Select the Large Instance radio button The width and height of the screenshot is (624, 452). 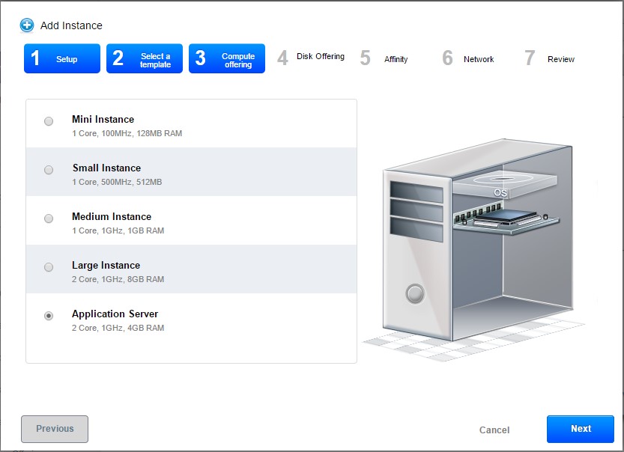coord(49,267)
